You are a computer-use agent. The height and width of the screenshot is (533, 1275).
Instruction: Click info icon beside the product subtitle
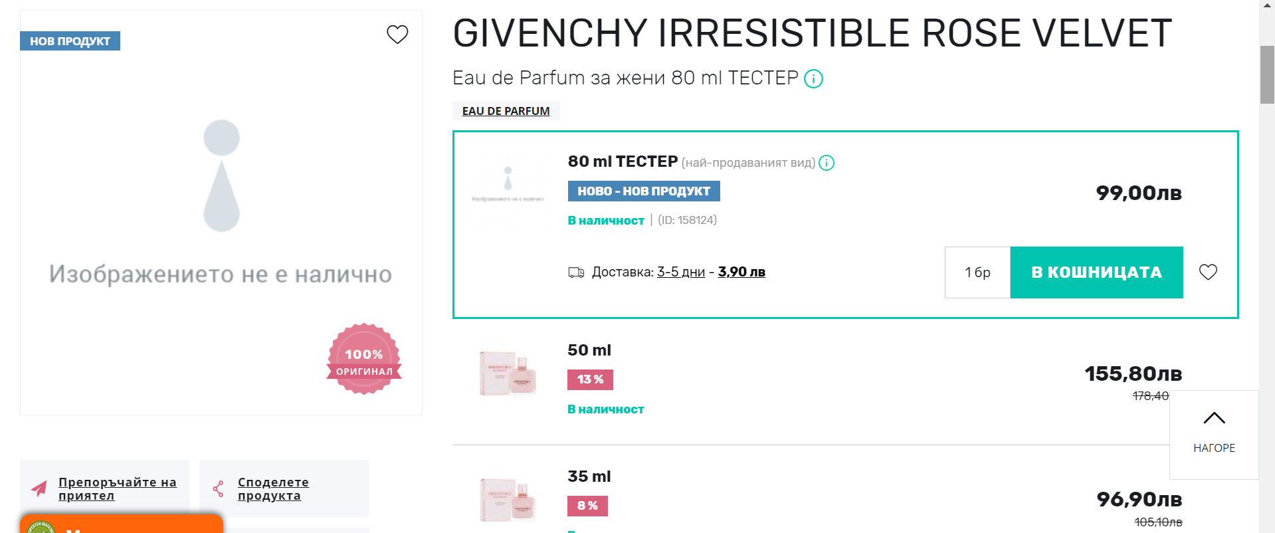pyautogui.click(x=813, y=79)
